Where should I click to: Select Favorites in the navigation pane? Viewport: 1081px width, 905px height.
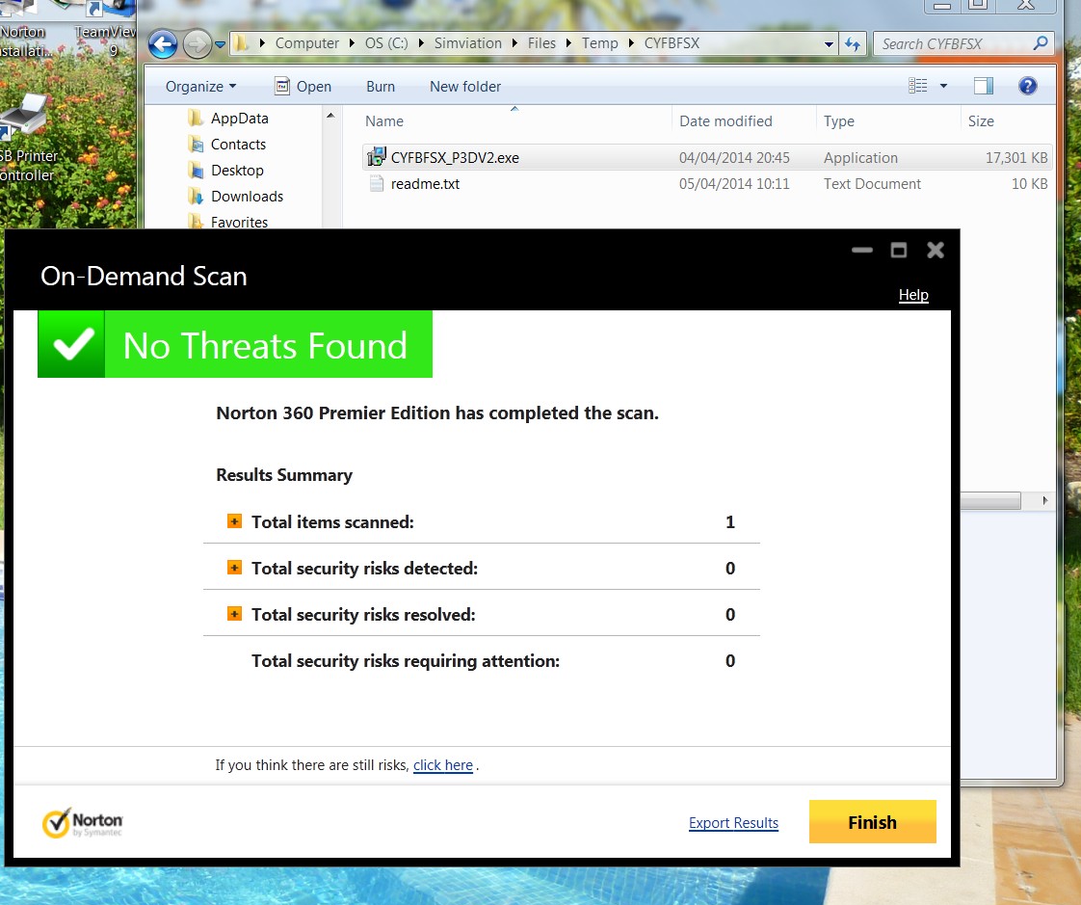239,222
